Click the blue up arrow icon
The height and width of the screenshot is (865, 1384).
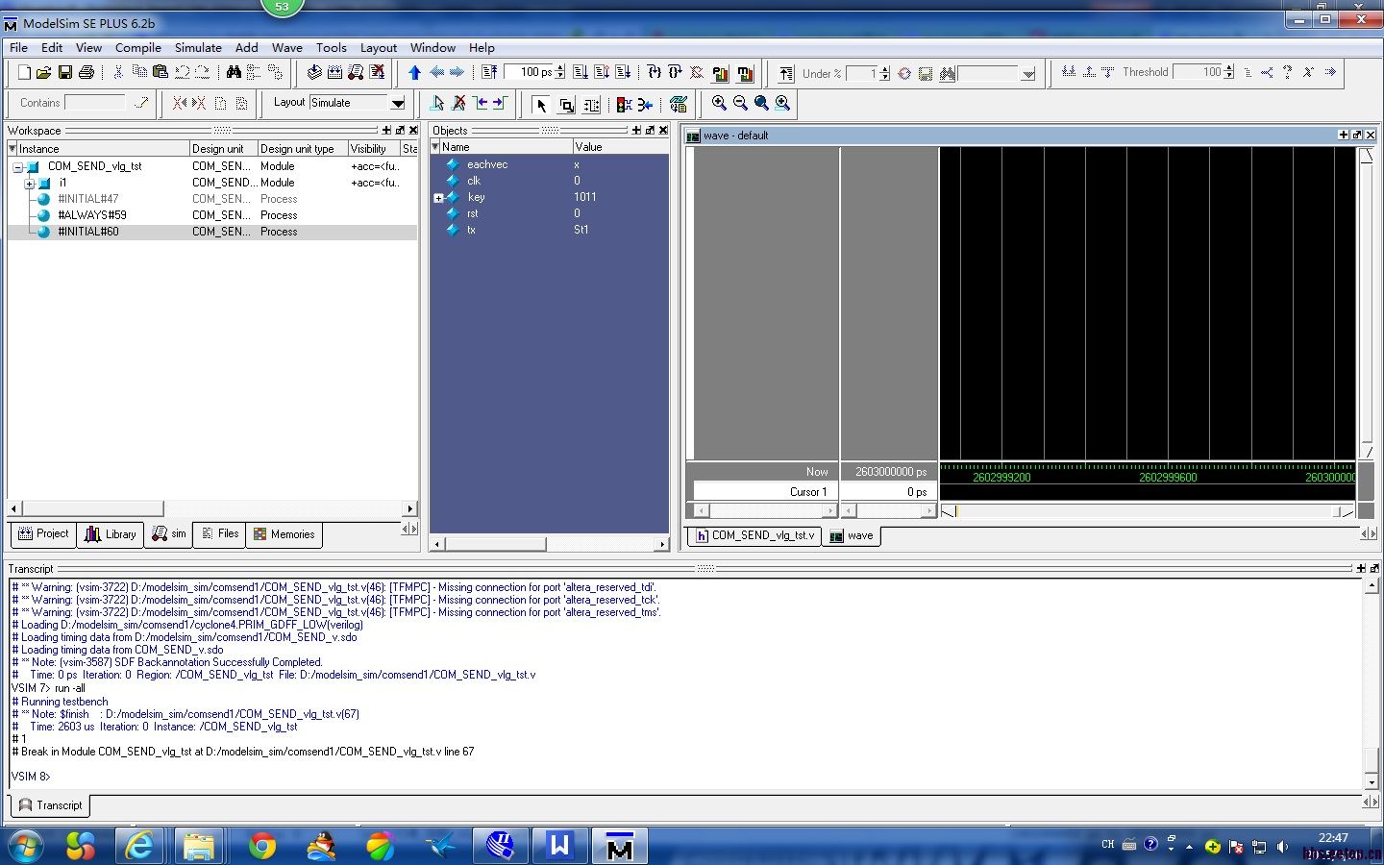pos(414,73)
